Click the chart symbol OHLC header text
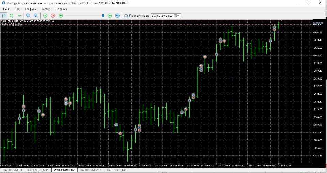This screenshot has width=327, height=173. 28,21
